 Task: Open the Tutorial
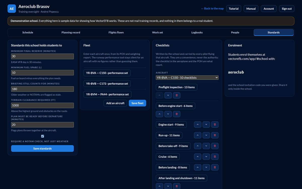[234, 9]
